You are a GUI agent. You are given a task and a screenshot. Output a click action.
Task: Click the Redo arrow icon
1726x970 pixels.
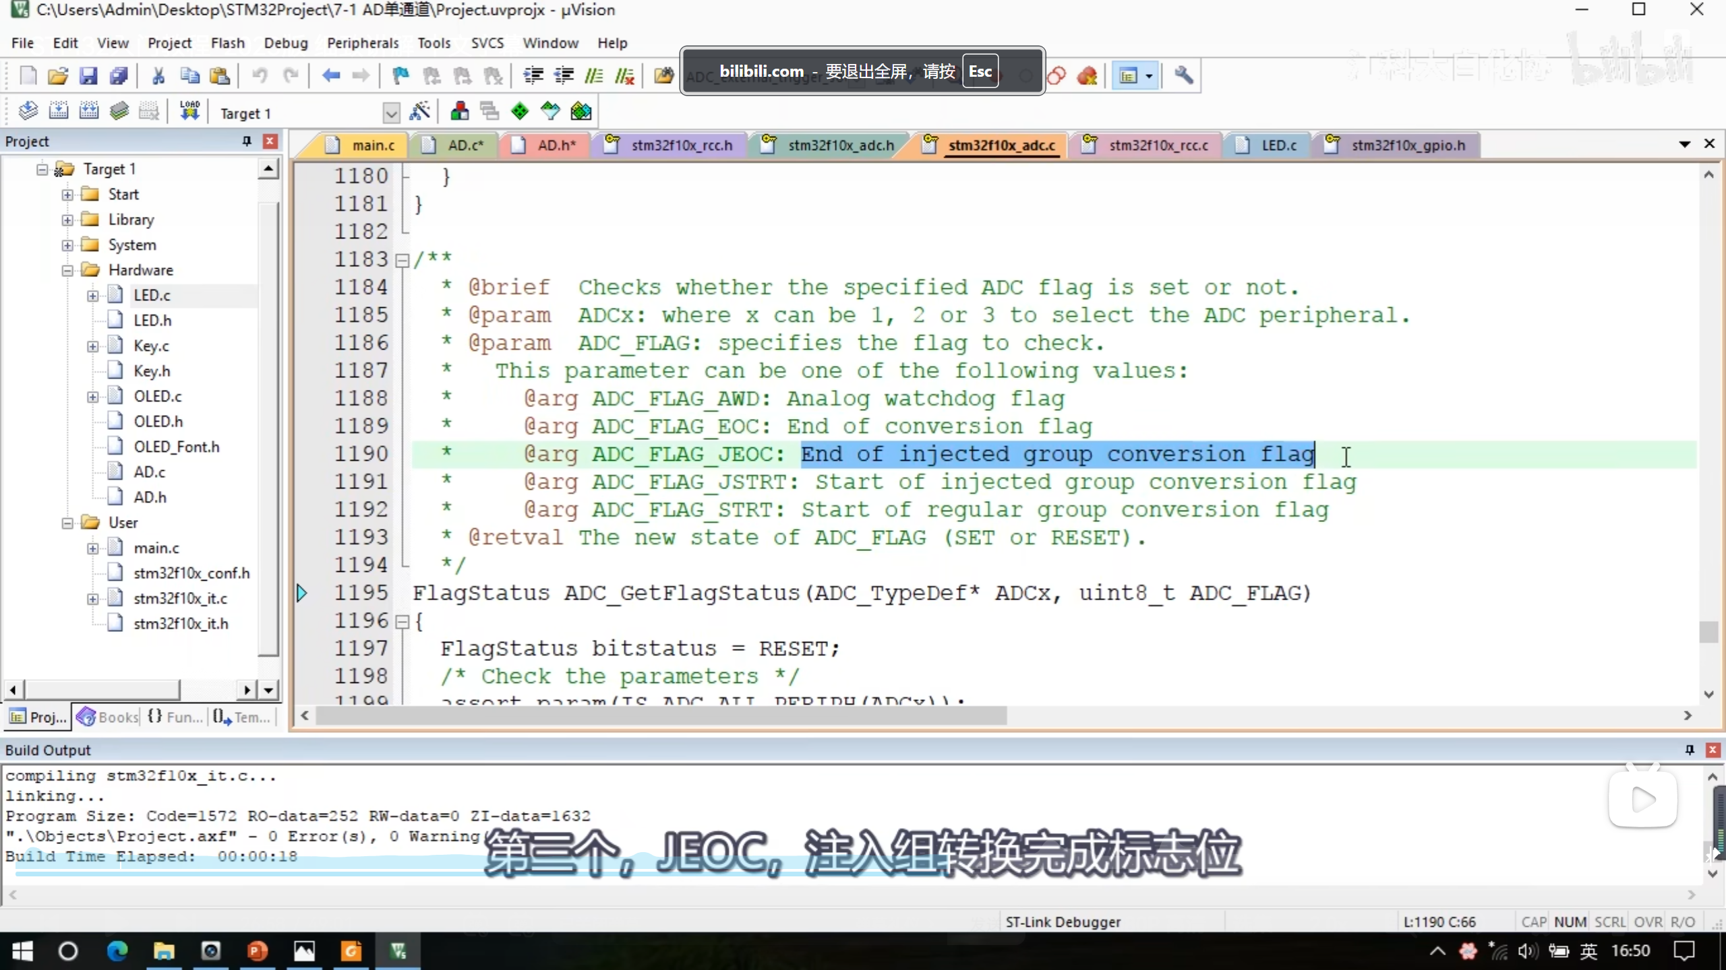291,75
